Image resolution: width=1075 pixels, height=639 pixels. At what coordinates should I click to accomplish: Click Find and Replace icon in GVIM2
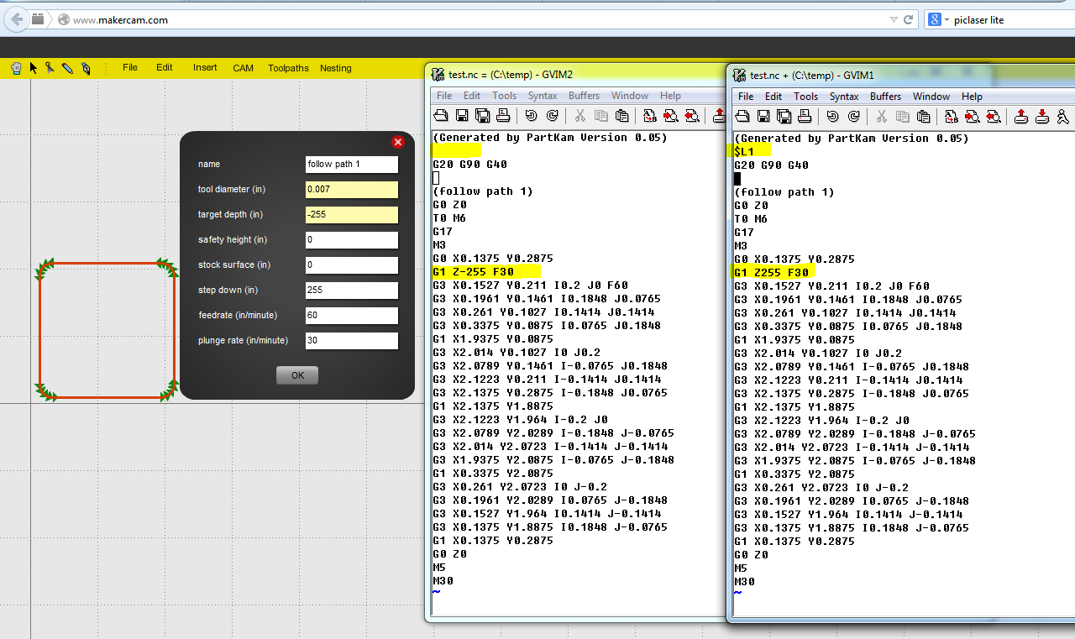pos(649,116)
